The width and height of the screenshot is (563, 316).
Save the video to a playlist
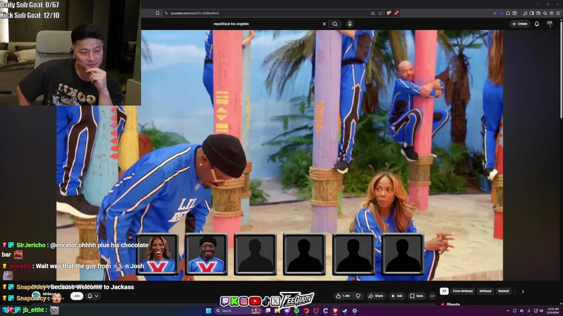(416, 296)
